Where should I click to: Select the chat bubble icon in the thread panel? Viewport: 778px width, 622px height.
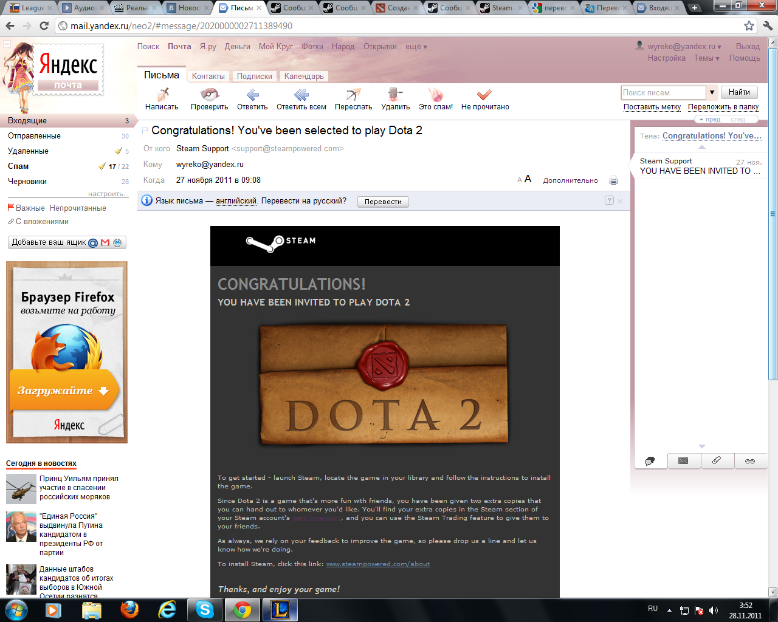tap(650, 461)
